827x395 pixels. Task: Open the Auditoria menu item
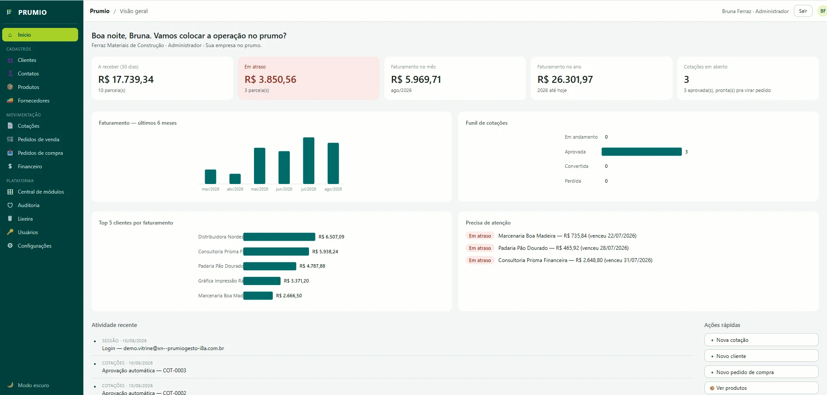(40, 205)
